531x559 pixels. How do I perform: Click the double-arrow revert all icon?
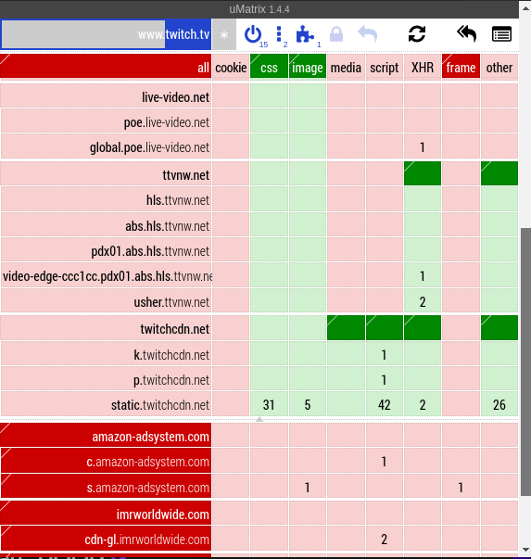[466, 34]
